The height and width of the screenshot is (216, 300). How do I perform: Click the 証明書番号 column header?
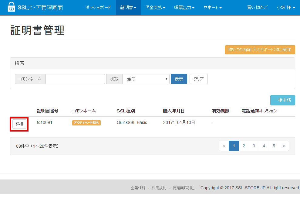47,111
